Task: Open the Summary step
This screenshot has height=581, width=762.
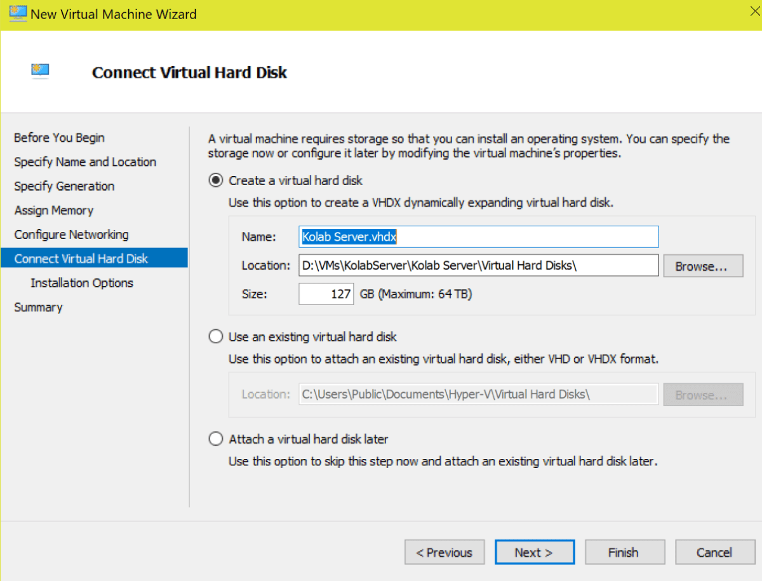Action: 38,307
